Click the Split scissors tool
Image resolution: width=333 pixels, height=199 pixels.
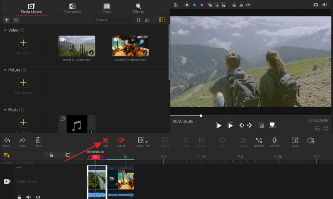click(105, 140)
